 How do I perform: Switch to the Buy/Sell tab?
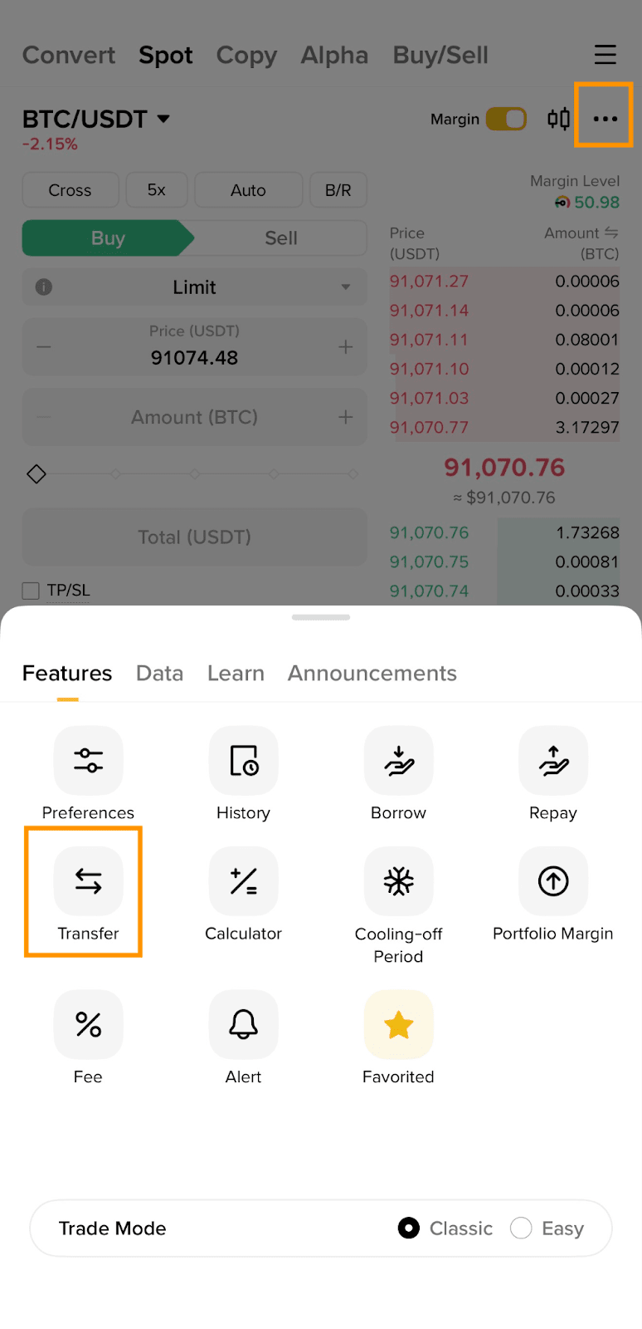(x=440, y=56)
